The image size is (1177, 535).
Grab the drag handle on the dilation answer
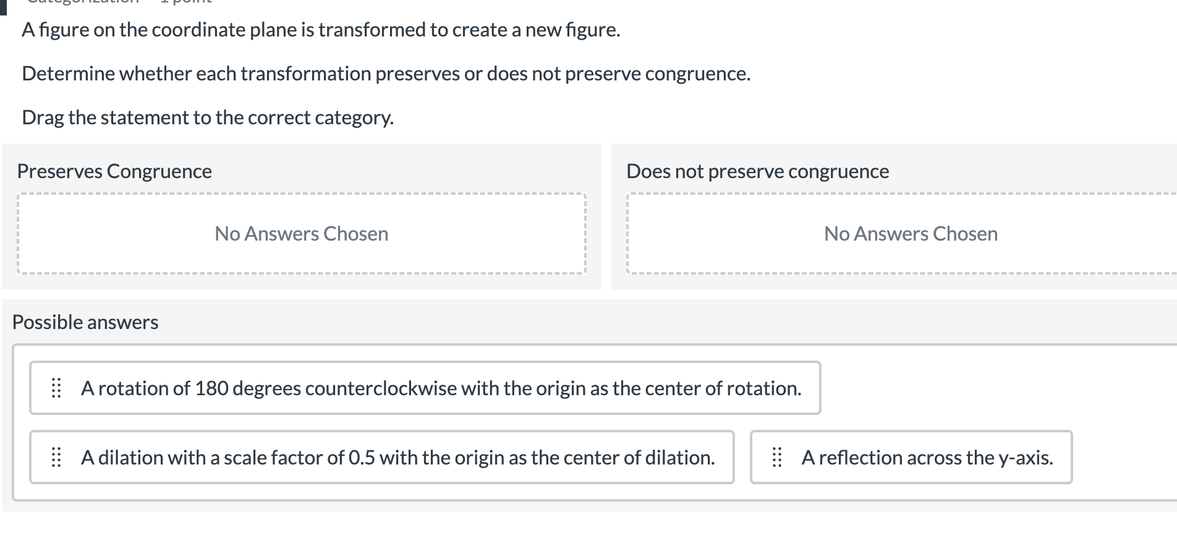56,457
